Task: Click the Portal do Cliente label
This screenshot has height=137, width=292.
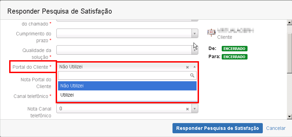Action: pos(30,67)
